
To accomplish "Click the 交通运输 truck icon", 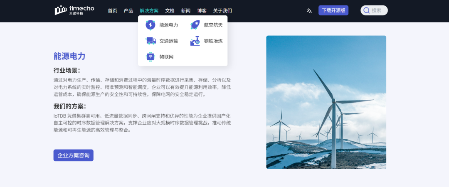I will coord(150,41).
